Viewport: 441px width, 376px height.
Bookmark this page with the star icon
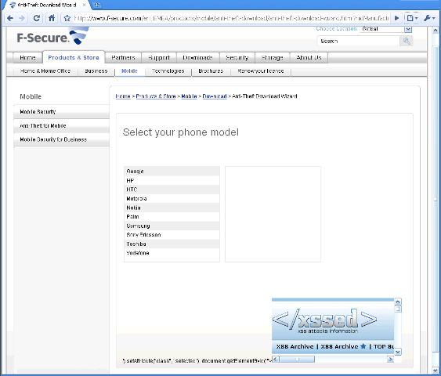click(67, 19)
